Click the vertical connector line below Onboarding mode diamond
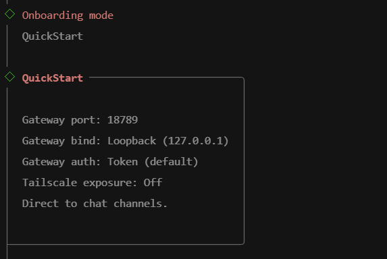 [7, 46]
